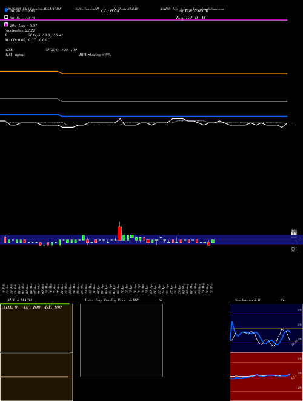Image resolution: width=303 pixels, height=401 pixels.
Task: Open the brown ADX & MACD chart panel
Action: click(x=36, y=352)
